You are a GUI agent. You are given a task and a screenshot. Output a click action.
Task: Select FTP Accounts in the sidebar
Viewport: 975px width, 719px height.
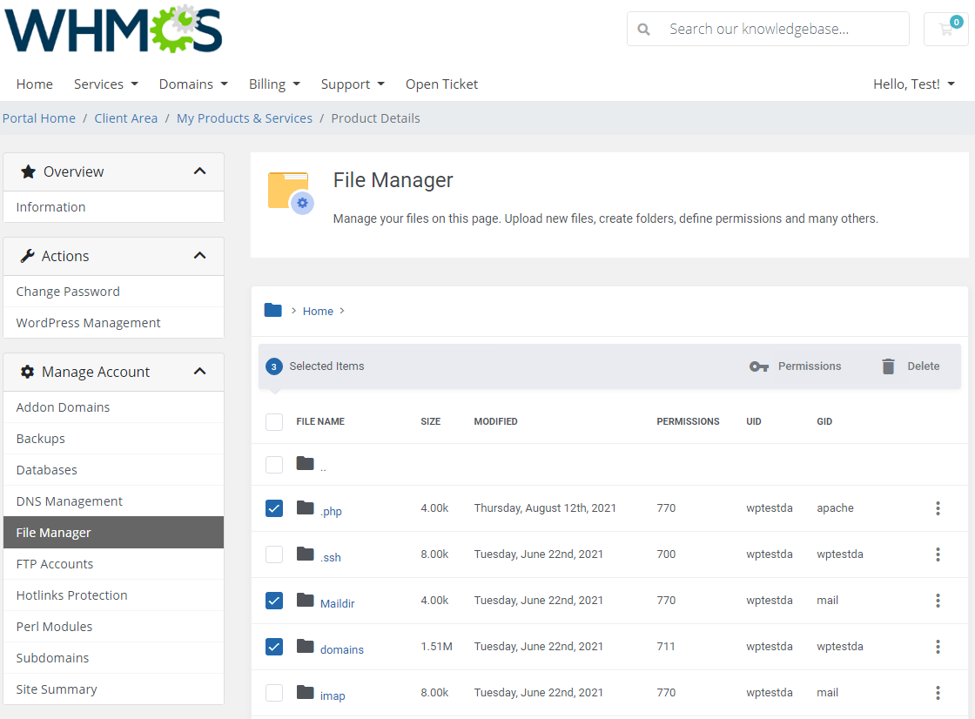(x=114, y=564)
